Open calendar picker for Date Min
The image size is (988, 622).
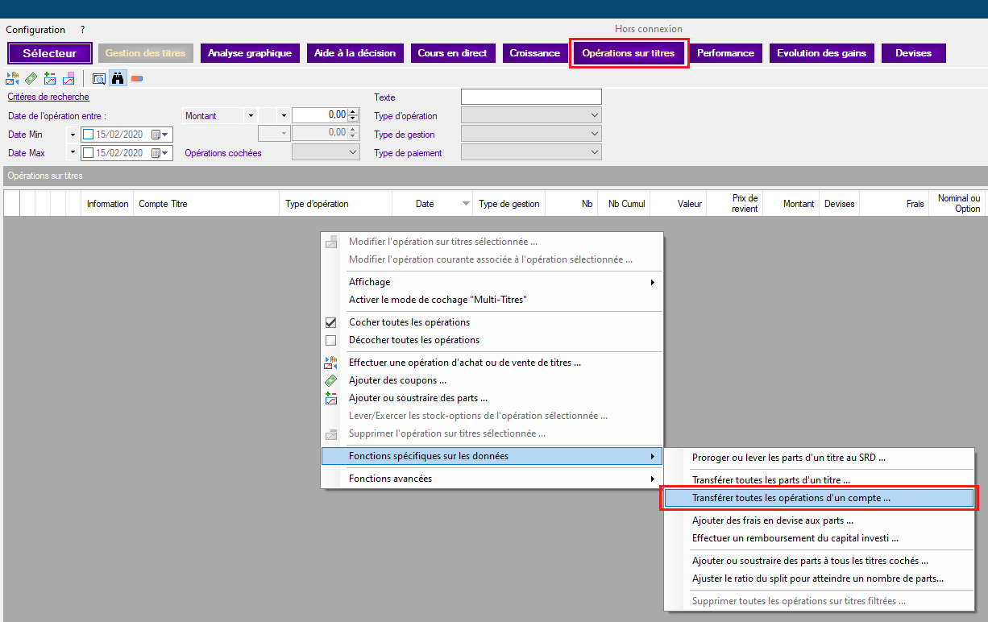tap(159, 135)
